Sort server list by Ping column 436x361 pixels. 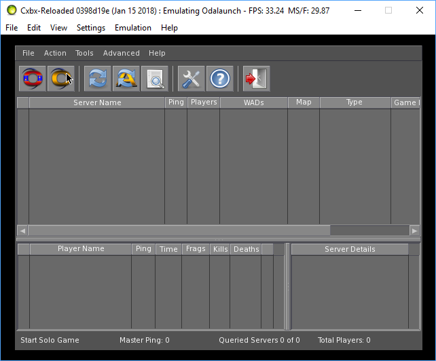[x=176, y=102]
